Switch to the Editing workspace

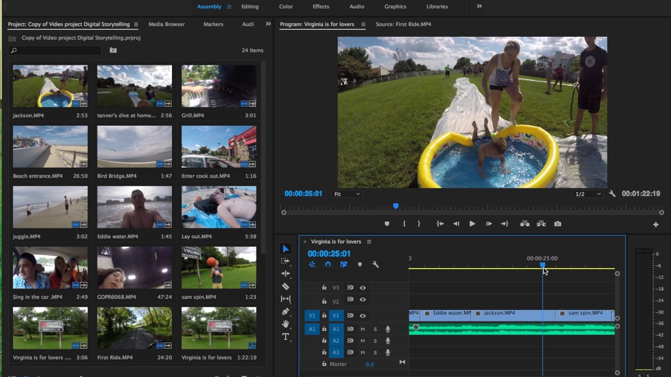(x=250, y=6)
